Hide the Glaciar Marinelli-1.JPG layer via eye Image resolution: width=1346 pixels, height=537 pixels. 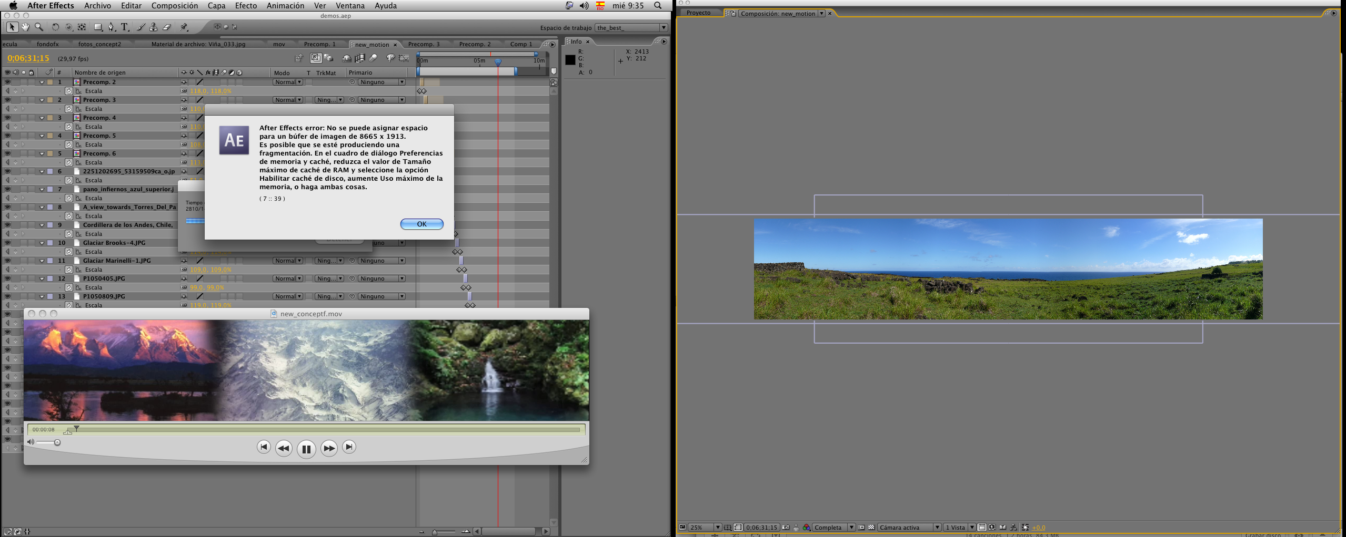7,261
